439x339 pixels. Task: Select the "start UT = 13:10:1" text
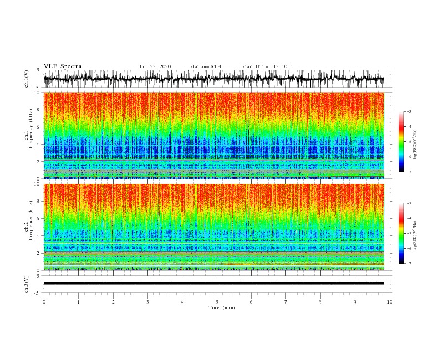tap(268, 66)
